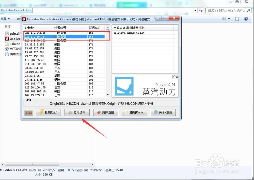Open the 共享 menu dropdown in Explorer

(5, 19)
